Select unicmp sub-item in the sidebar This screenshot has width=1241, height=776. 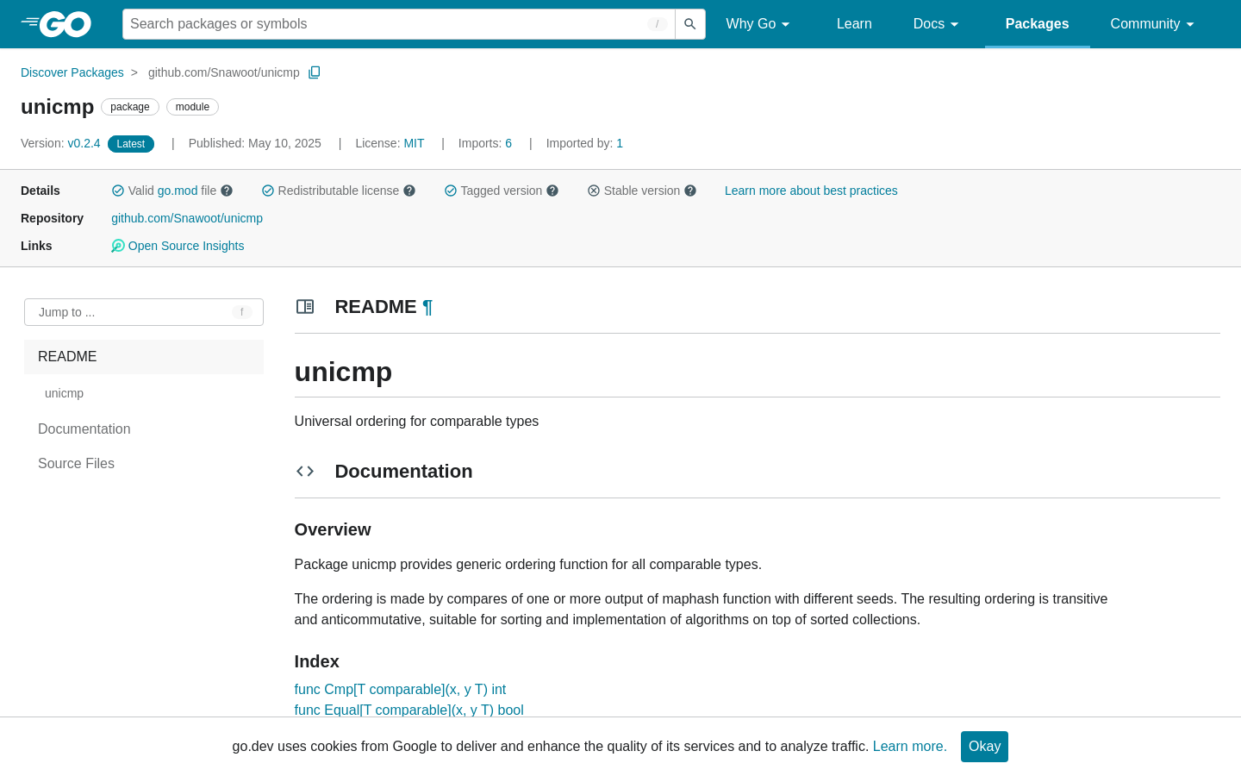click(64, 393)
